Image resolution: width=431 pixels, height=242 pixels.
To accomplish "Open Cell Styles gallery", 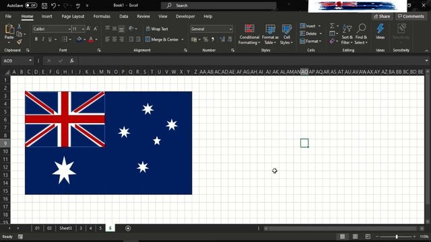I will [286, 34].
